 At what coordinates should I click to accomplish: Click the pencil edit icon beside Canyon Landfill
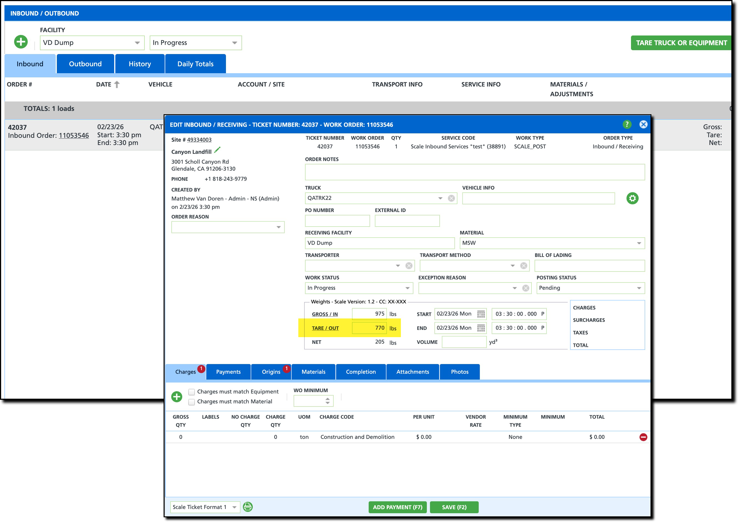click(217, 150)
